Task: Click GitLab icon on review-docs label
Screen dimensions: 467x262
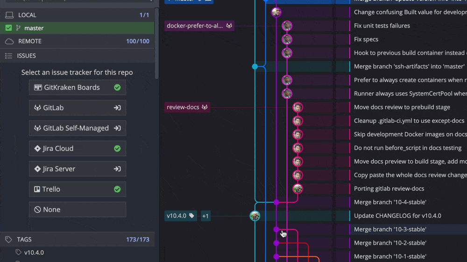Action: click(x=205, y=107)
